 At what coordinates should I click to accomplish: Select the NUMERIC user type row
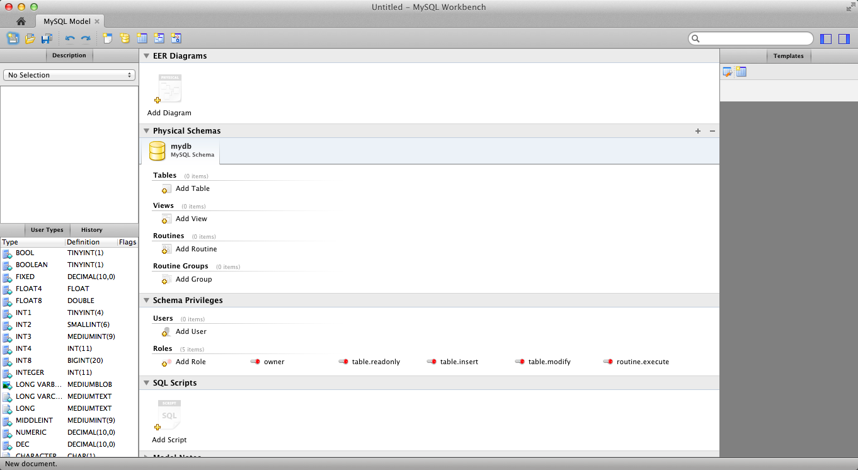pyautogui.click(x=69, y=433)
